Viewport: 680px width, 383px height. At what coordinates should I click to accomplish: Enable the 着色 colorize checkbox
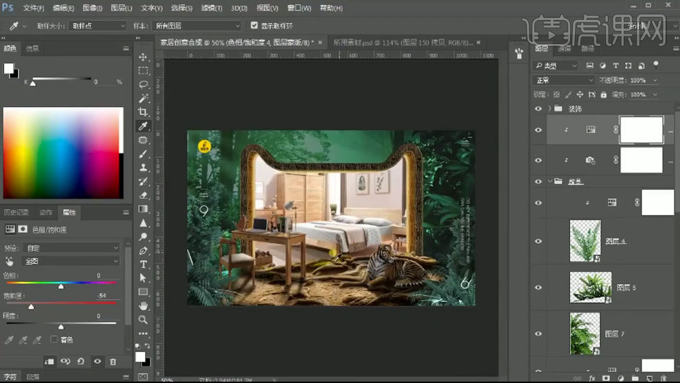(x=54, y=339)
